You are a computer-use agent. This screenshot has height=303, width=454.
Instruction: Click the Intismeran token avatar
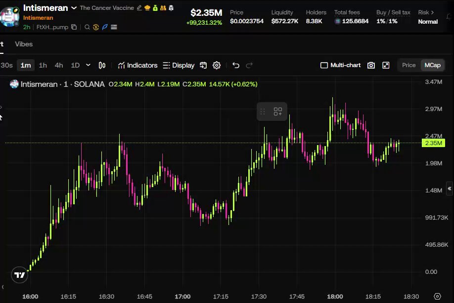coord(9,16)
